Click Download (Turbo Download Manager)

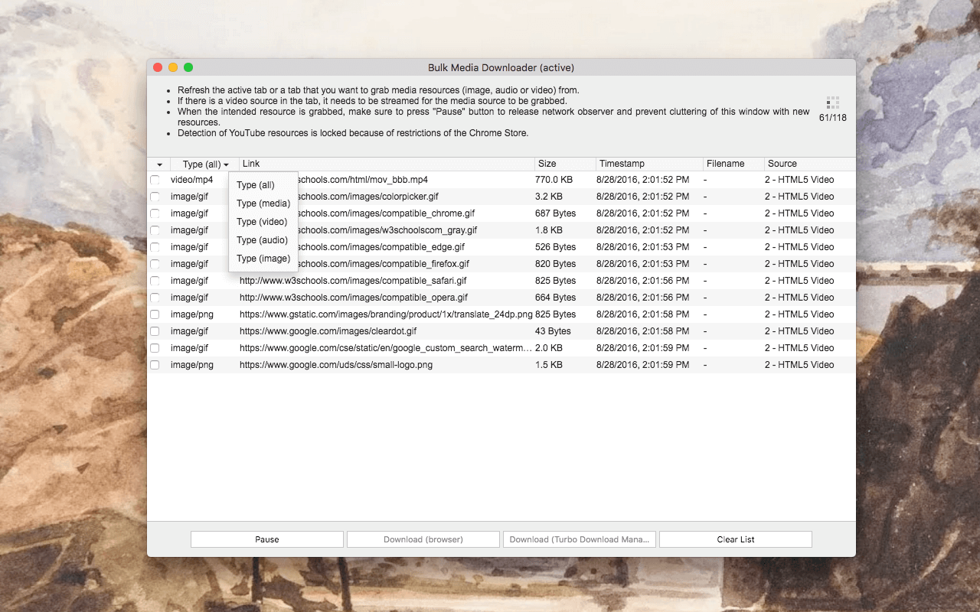(x=580, y=539)
